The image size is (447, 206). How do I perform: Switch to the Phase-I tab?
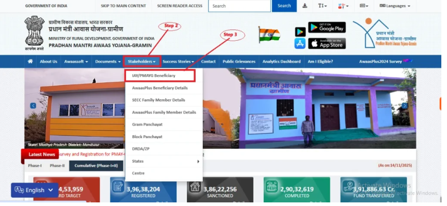[x=36, y=166]
